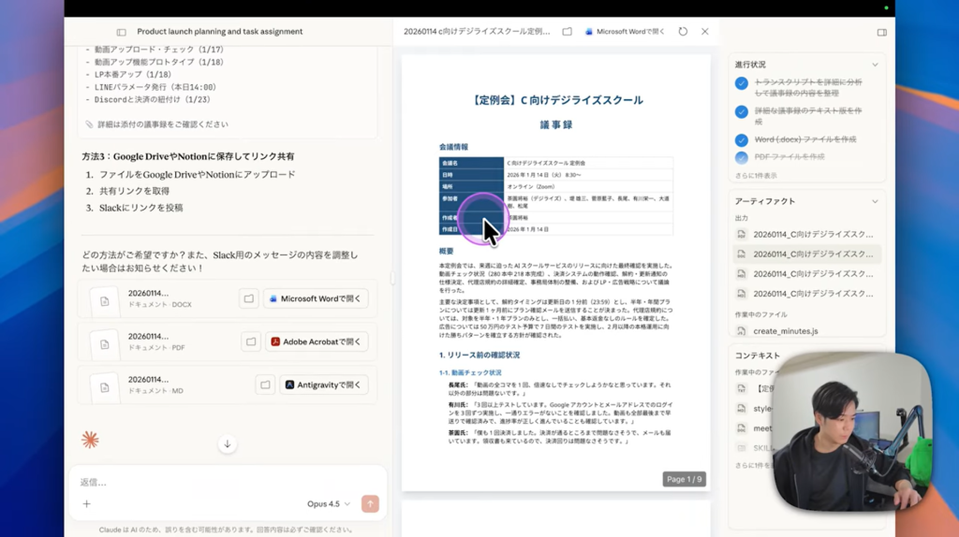Toggle the first completed progress task checkmark
The image size is (959, 537).
point(742,83)
